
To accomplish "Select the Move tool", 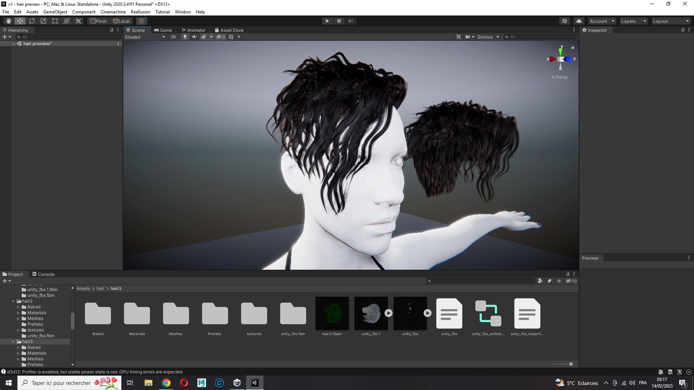I will click(x=20, y=21).
